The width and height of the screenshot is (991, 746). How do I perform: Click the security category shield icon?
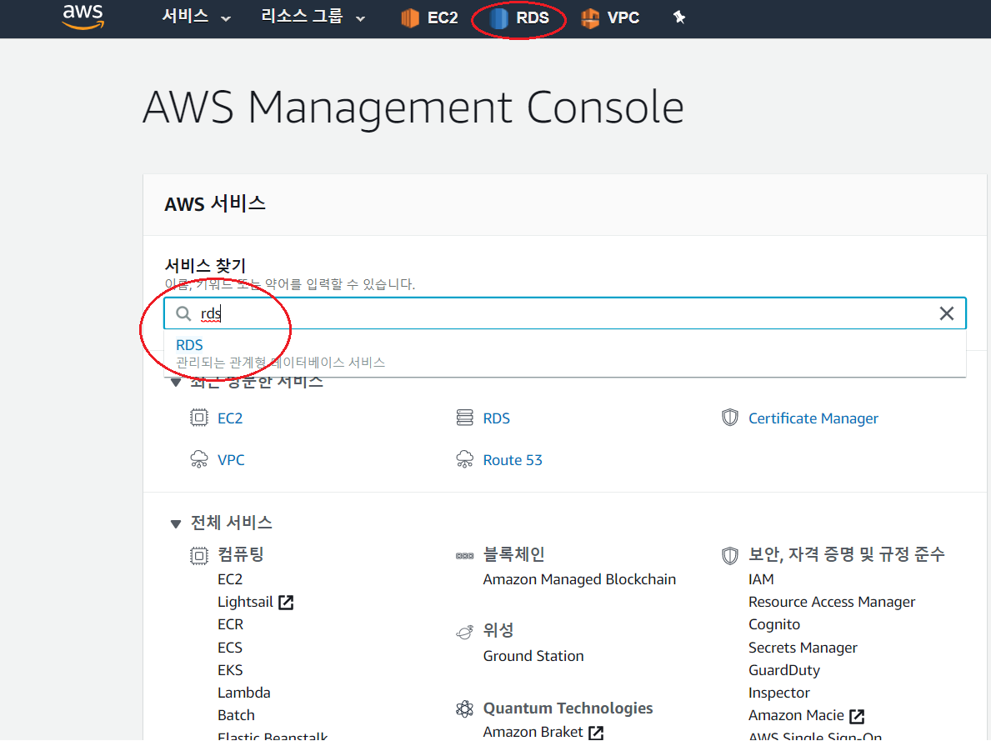730,556
